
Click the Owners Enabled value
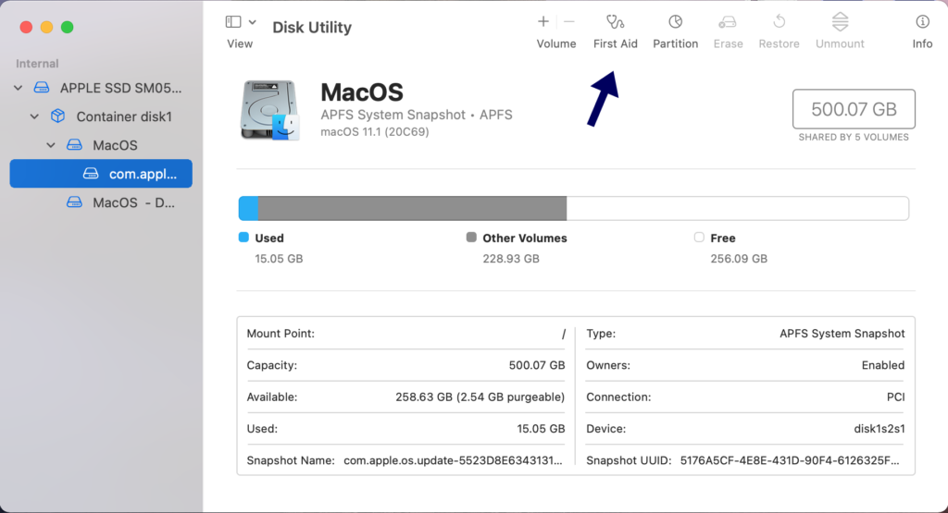(x=883, y=365)
